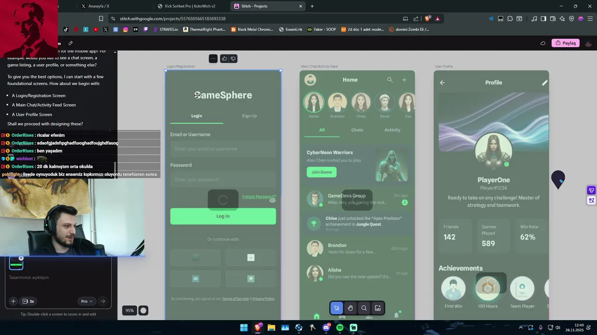Screen dimensions: 597x335
Task: Select the Login tab in GameSphere screen
Action: click(196, 116)
